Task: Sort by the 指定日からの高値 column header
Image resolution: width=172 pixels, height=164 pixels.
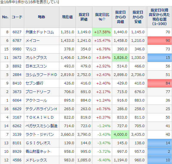Action: point(120,17)
